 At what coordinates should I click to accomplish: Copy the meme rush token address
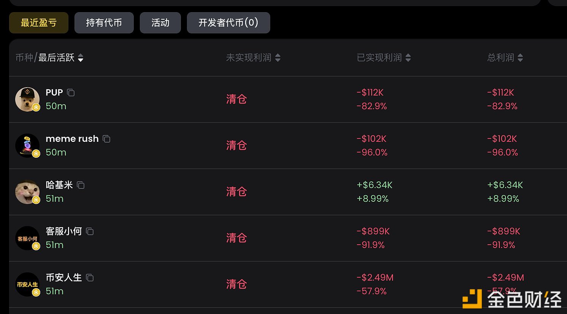pyautogui.click(x=106, y=139)
